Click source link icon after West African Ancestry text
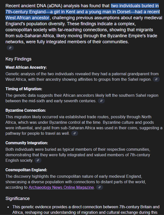Viewport: 164px width, 215px height. pos(156,79)
